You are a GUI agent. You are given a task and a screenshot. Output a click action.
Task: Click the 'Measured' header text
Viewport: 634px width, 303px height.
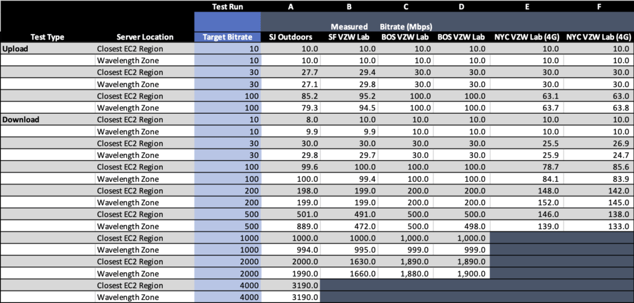349,27
